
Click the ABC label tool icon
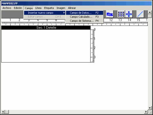[110, 14]
